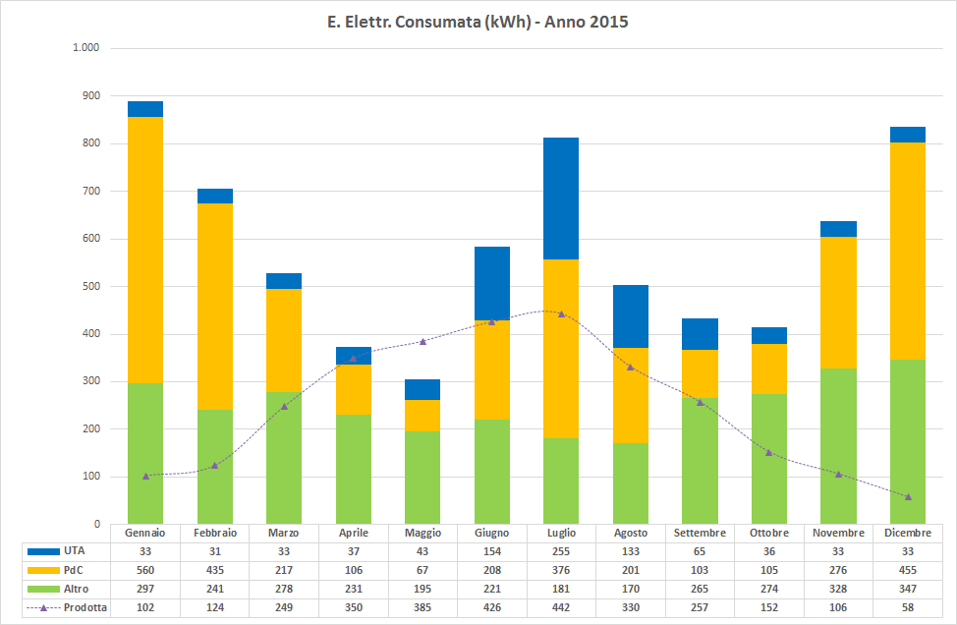Click the blue UTA legend swatch
The width and height of the screenshot is (957, 625).
(x=42, y=551)
